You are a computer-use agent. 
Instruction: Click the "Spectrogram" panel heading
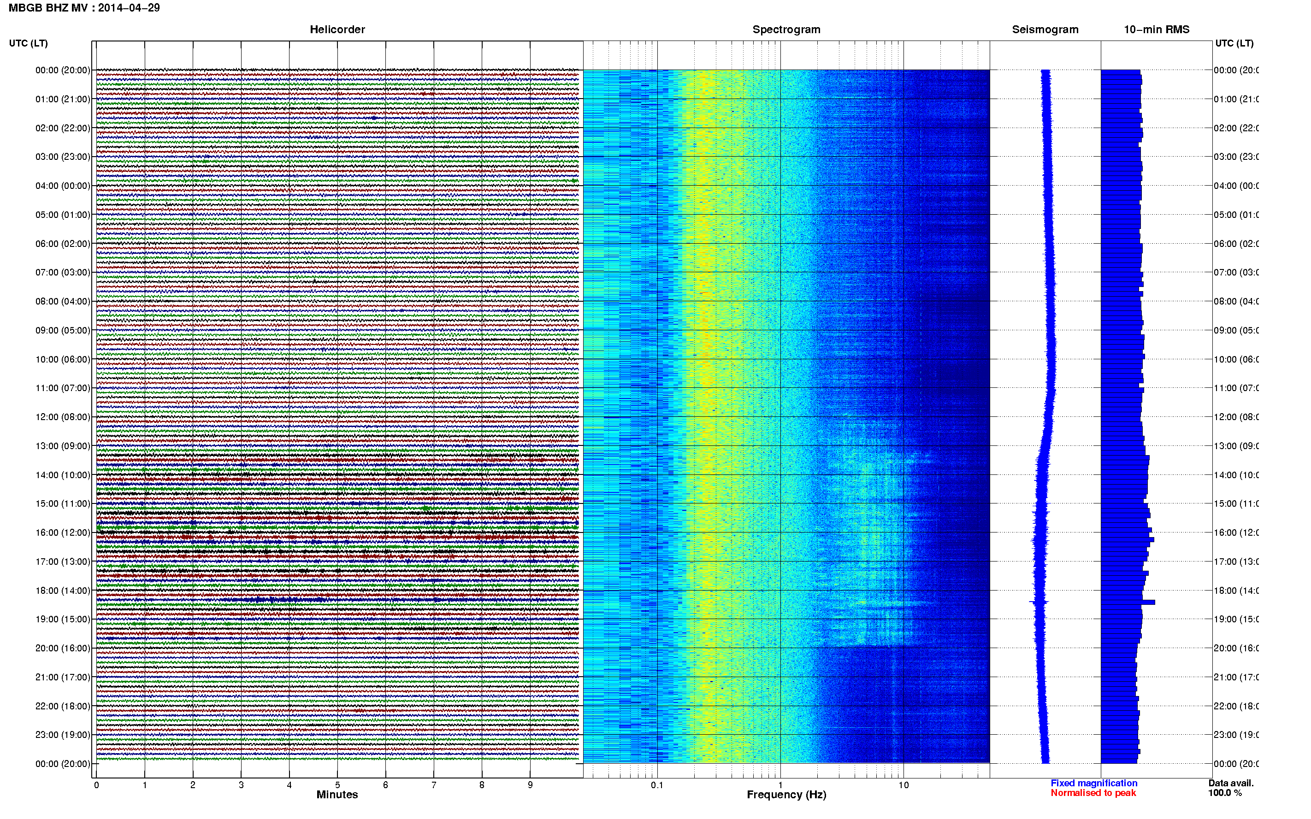(x=786, y=30)
